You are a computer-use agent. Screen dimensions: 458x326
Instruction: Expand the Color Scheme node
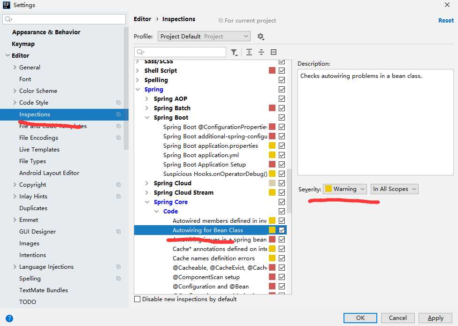coord(15,91)
